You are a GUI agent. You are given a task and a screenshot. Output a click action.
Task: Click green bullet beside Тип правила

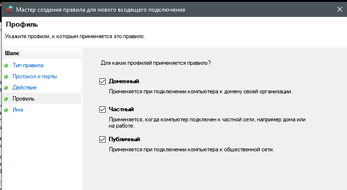6,66
